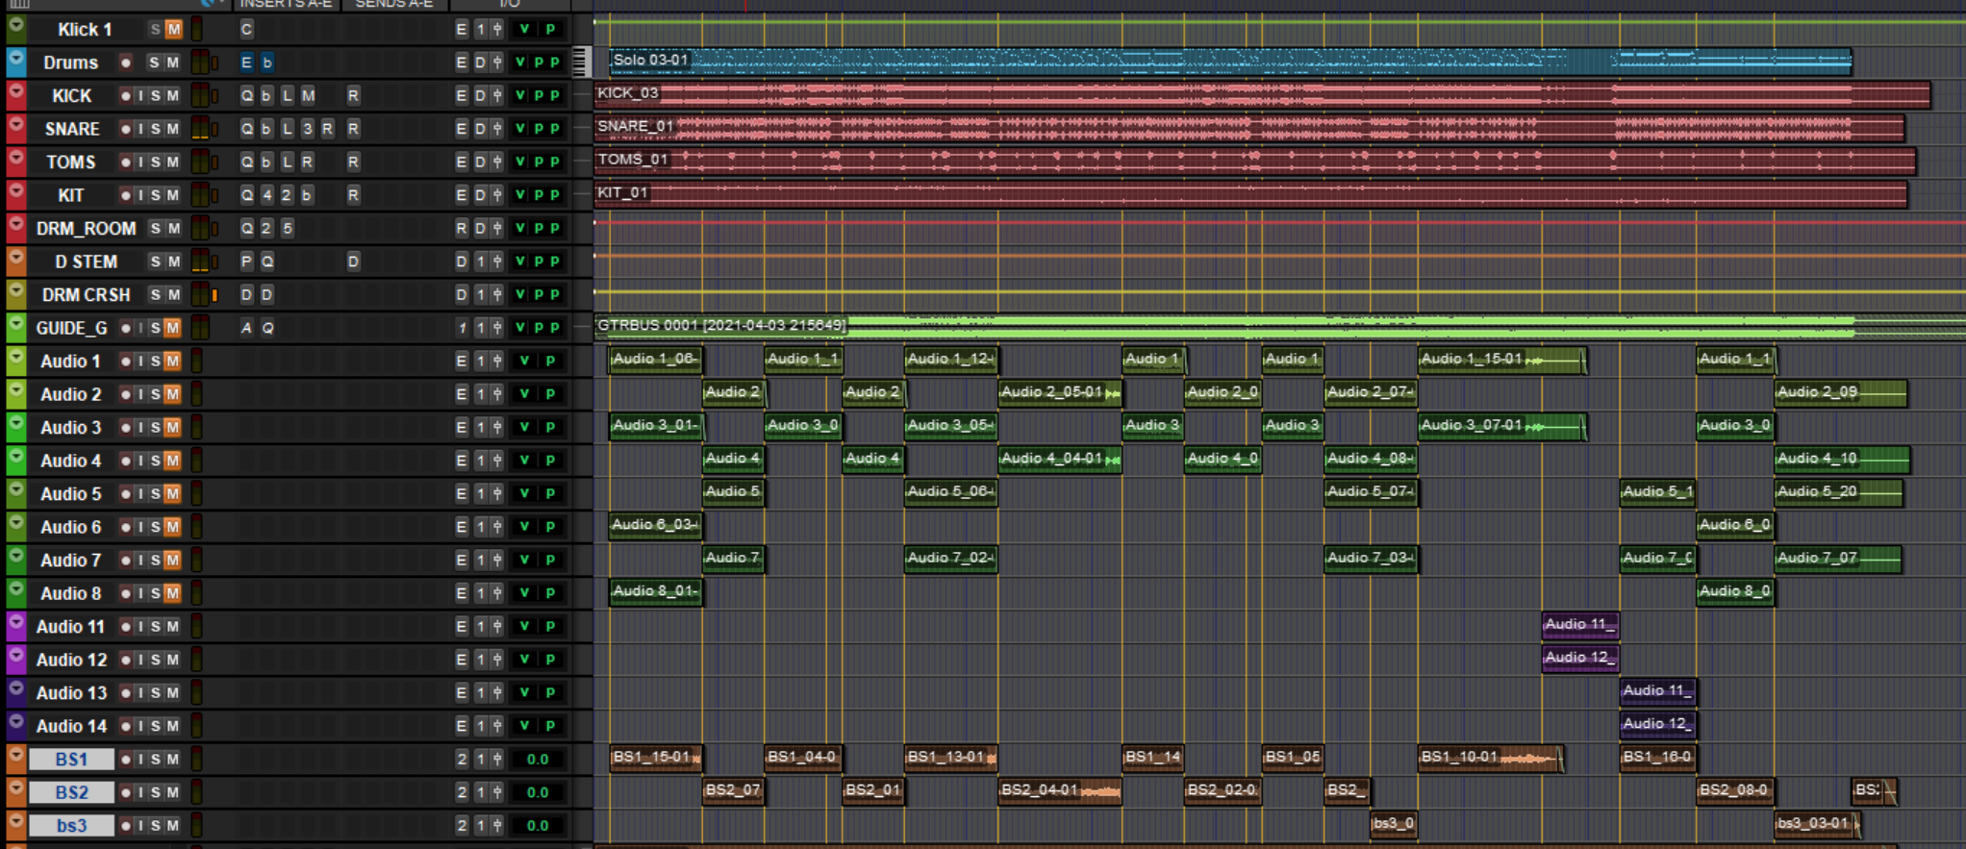Viewport: 1966px width, 849px height.
Task: Record-arm the Audio 11 track
Action: click(125, 627)
